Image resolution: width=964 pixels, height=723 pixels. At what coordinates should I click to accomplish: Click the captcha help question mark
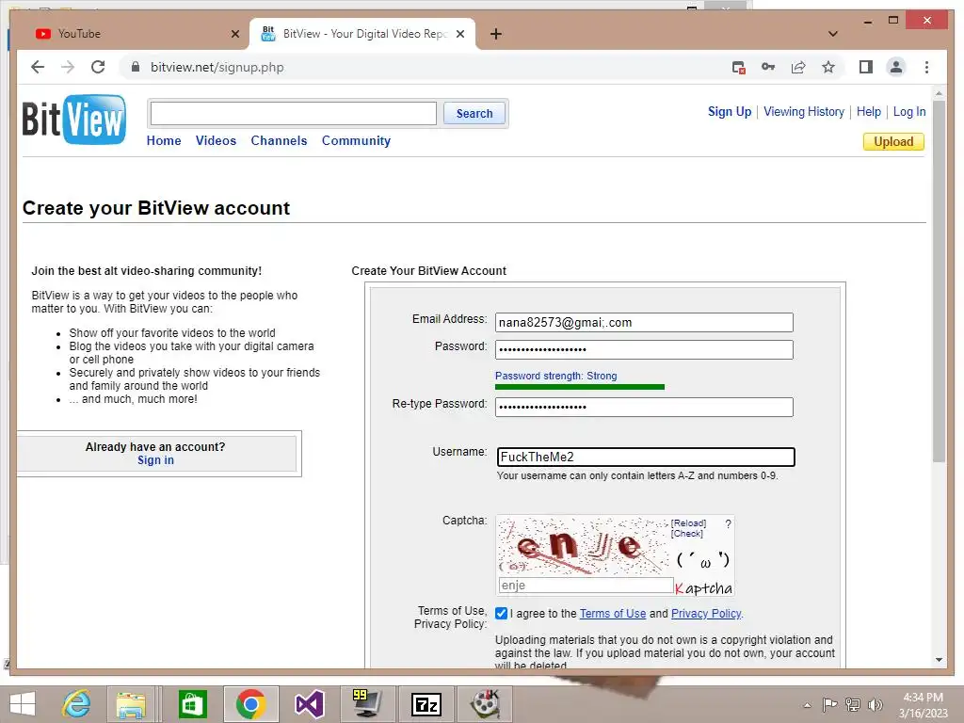[728, 523]
